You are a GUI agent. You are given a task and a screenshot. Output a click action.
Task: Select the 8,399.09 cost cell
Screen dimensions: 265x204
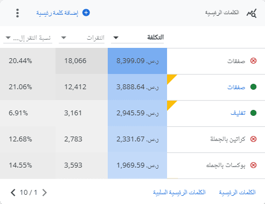(x=137, y=61)
